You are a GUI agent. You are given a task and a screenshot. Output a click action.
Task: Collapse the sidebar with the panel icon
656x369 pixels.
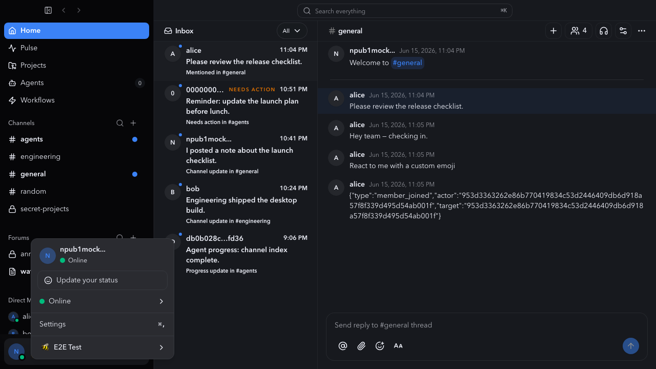coord(48,10)
